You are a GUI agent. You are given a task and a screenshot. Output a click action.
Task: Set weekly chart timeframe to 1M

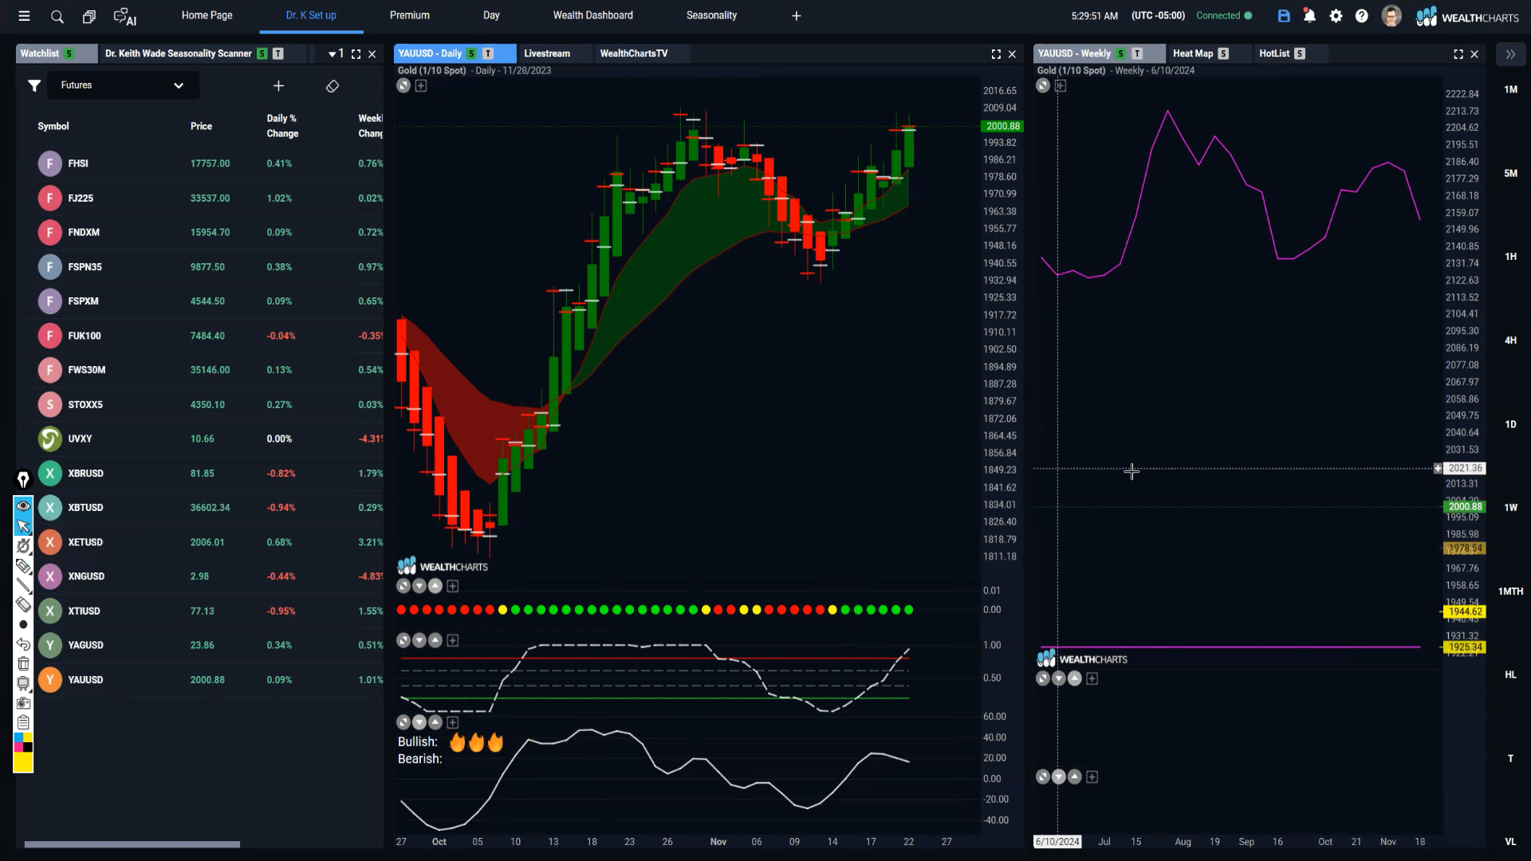click(x=1510, y=89)
